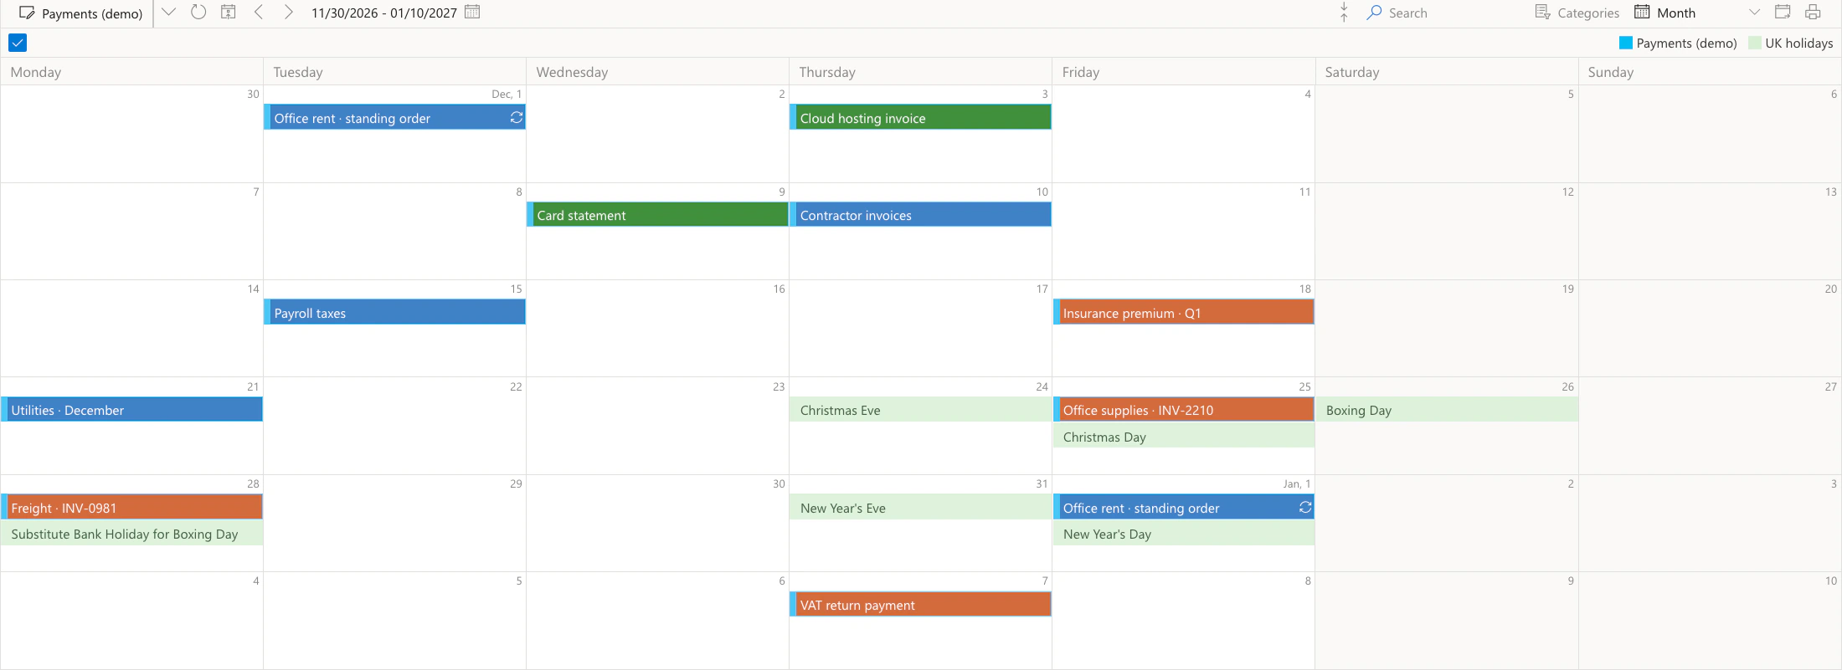
Task: Click the UK holidays green legend swatch
Action: click(1755, 43)
